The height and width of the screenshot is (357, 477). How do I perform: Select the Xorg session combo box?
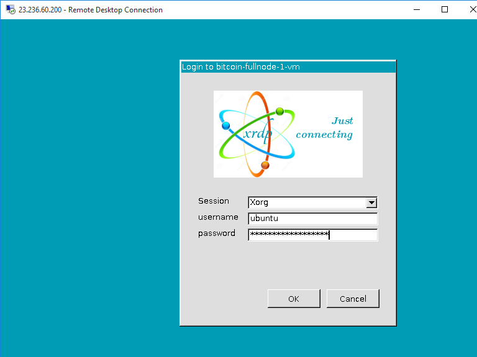click(313, 202)
